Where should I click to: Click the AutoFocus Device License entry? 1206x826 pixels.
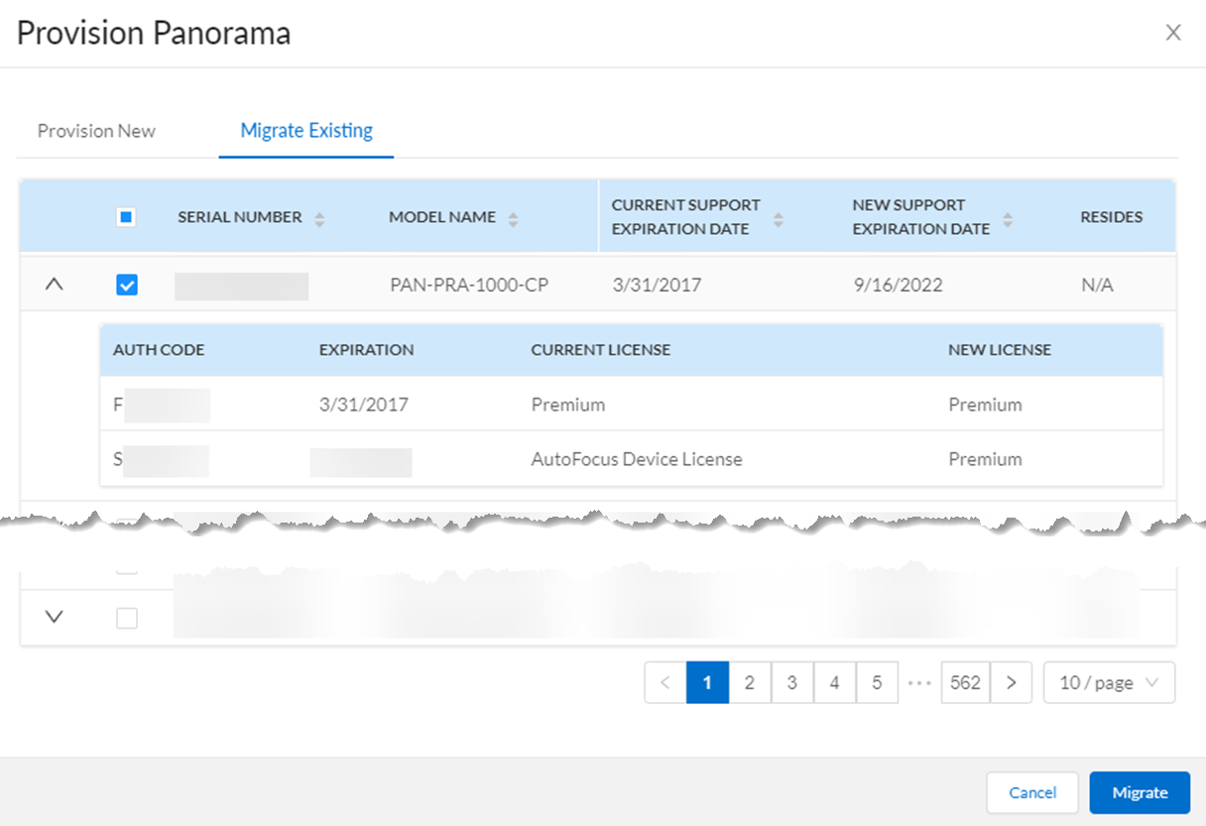click(x=637, y=459)
